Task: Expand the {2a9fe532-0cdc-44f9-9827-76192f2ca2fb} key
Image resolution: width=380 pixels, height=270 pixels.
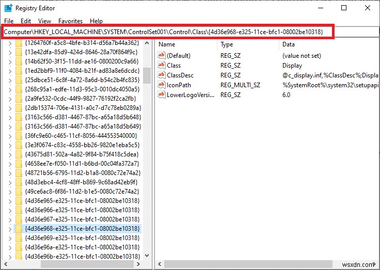Action: 10,99
